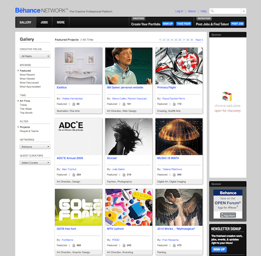This screenshot has height=256, width=261.
Task: Click the Sinclair project title link
Action: point(112,158)
